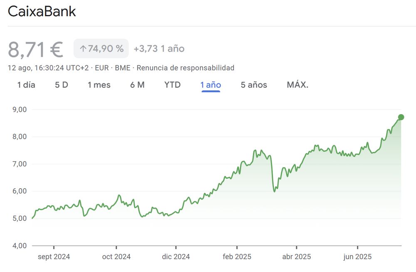Image resolution: width=416 pixels, height=272 pixels.
Task: Click the abr 2025 axis label
Action: [x=296, y=257]
